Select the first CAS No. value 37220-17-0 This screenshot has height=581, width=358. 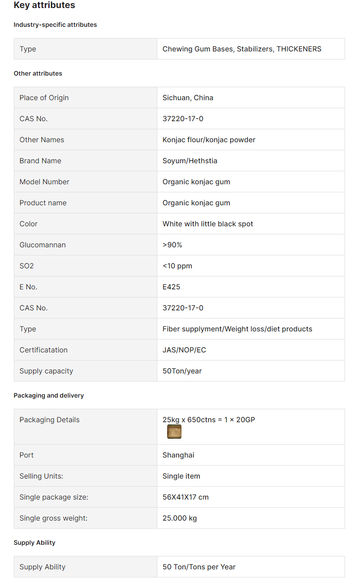(183, 119)
